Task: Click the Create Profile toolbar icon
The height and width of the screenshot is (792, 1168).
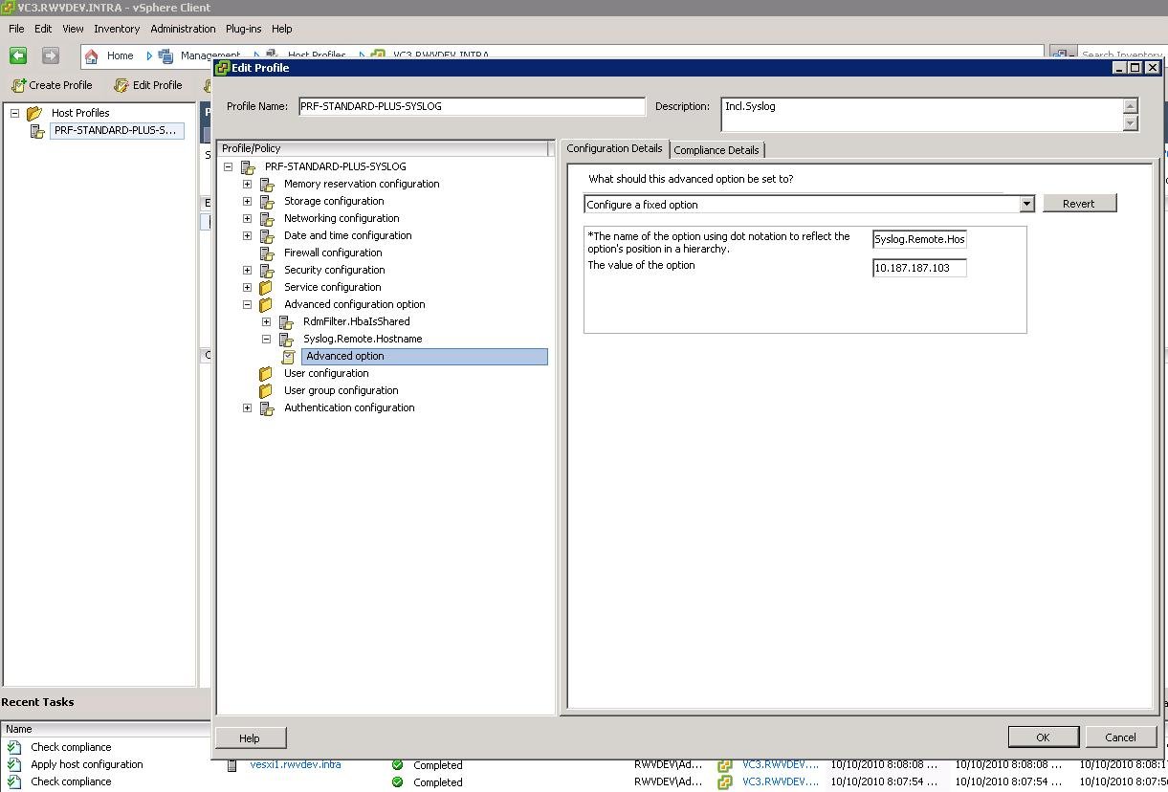Action: pos(18,85)
